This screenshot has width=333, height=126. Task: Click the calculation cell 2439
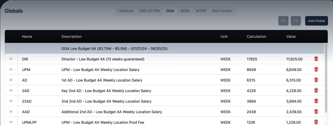click(251, 112)
